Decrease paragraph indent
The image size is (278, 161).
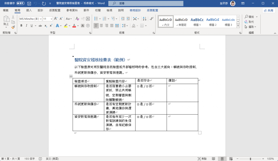(x=123, y=19)
